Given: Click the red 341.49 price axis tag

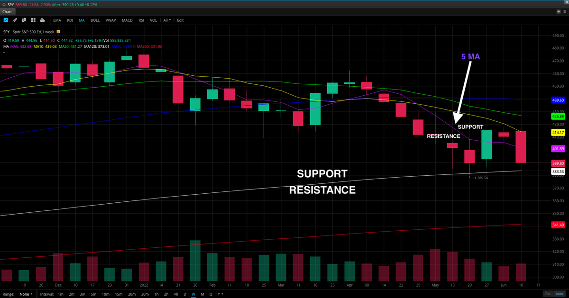Looking at the screenshot, I should 558,225.
